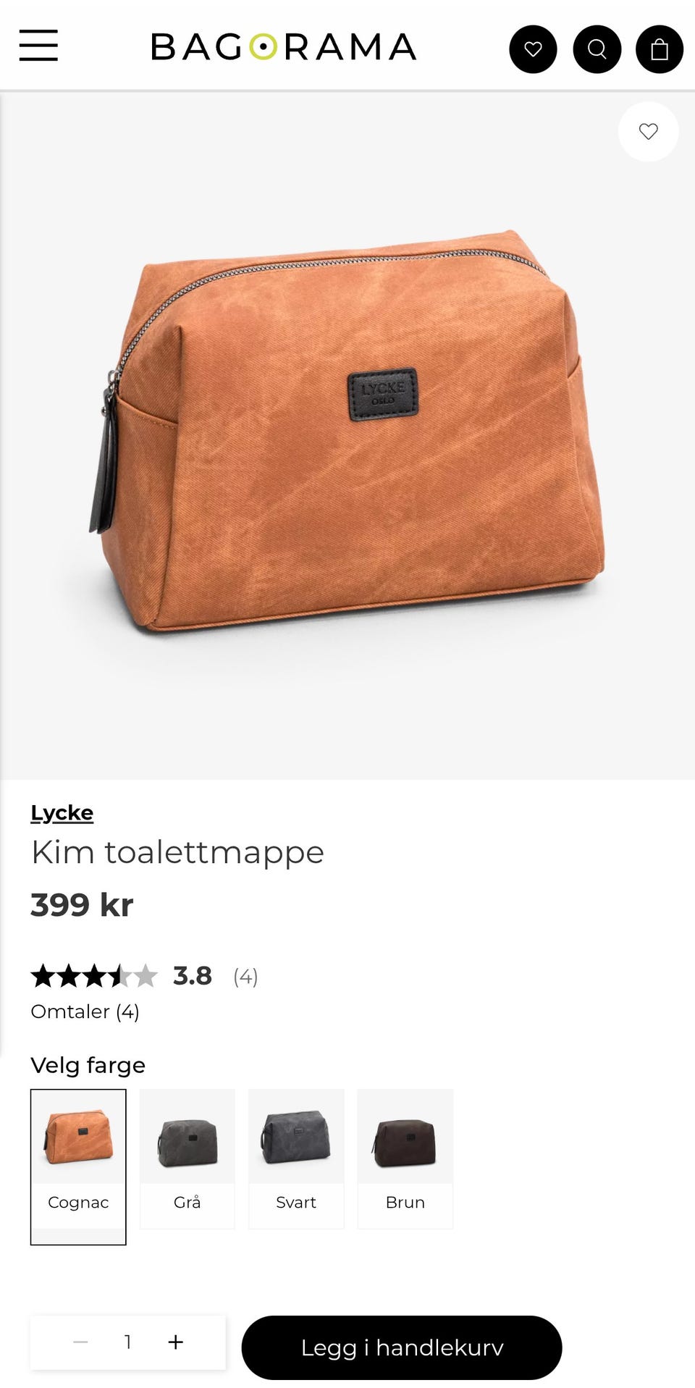
Task: Click the Kim toalettmappe product title
Action: [177, 852]
